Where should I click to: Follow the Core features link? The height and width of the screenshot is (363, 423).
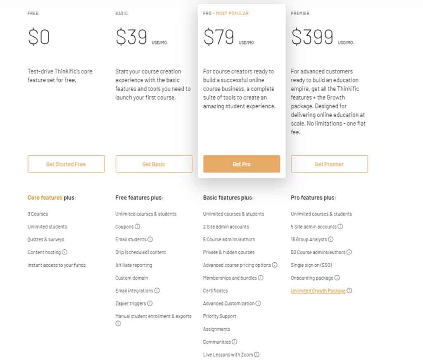click(45, 198)
